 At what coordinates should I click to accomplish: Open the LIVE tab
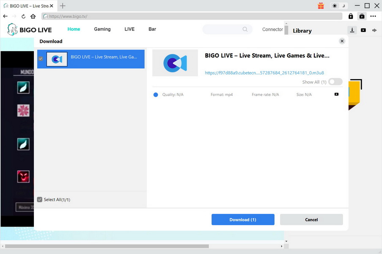pos(129,29)
